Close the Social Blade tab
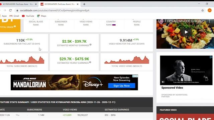214x120 pixels. click(x=78, y=4)
